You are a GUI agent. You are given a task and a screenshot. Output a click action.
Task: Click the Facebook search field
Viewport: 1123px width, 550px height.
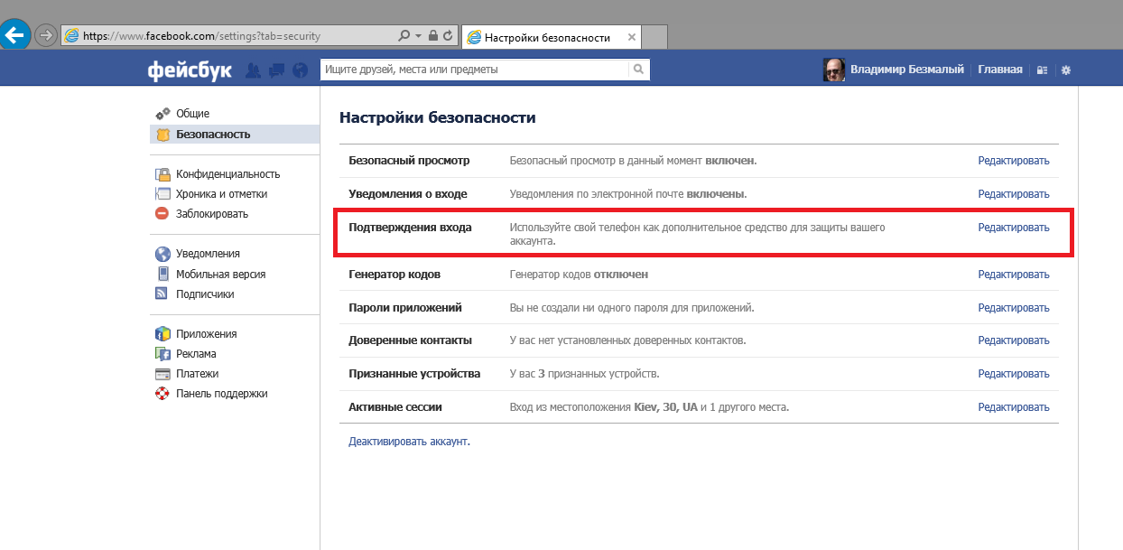tap(474, 69)
